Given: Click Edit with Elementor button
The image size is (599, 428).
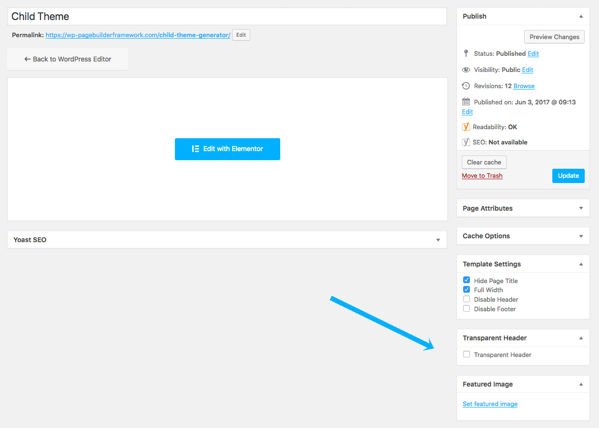Looking at the screenshot, I should point(227,149).
